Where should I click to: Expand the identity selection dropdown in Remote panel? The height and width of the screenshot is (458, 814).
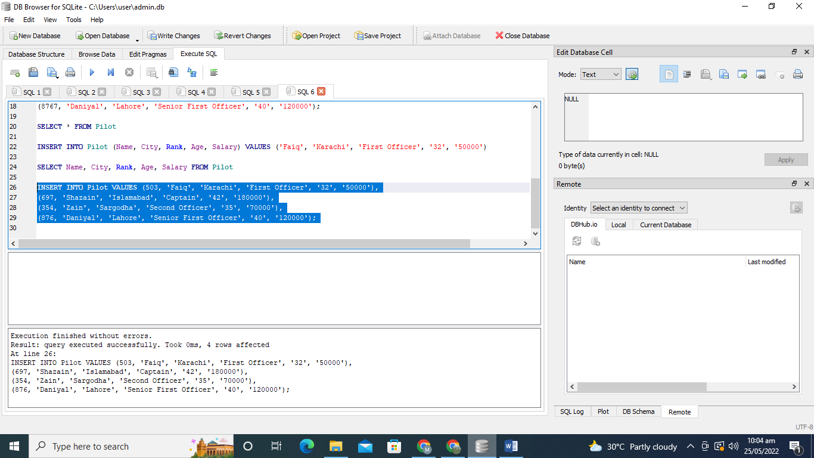pos(638,208)
